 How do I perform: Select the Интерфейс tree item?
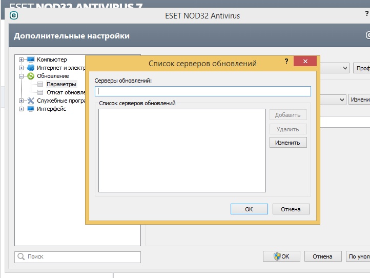(51, 109)
